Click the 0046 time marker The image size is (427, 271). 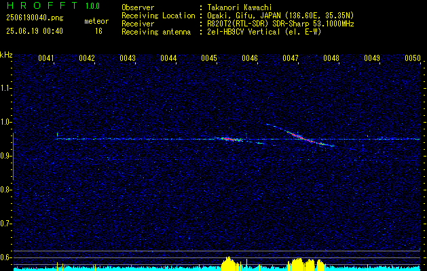[250, 58]
